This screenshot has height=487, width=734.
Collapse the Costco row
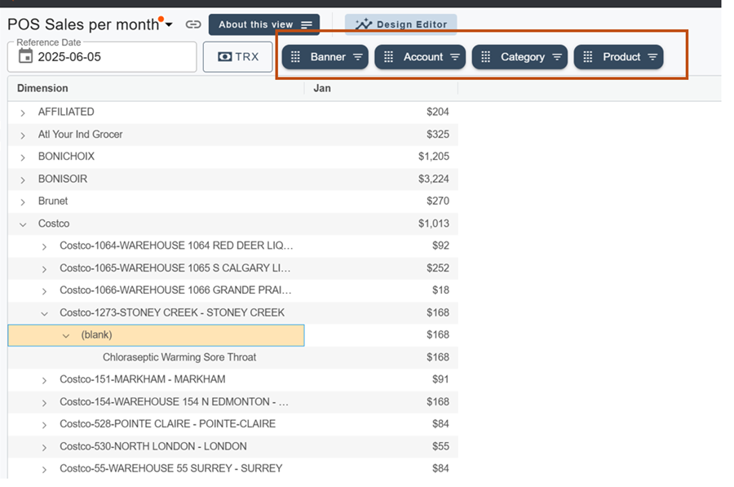(x=23, y=224)
